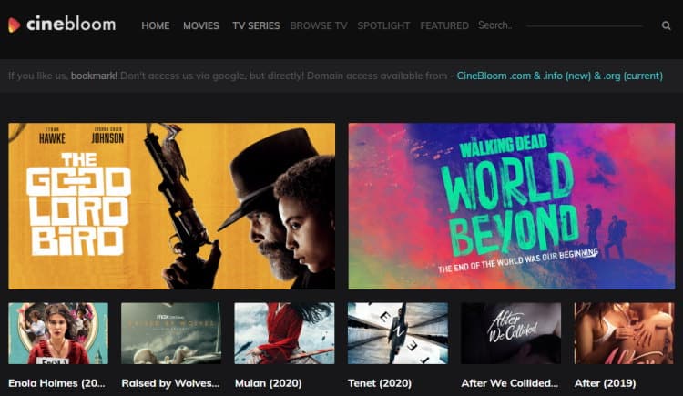683x396 pixels.
Task: Open the Enola Holmes poster thumbnail
Action: [58, 333]
